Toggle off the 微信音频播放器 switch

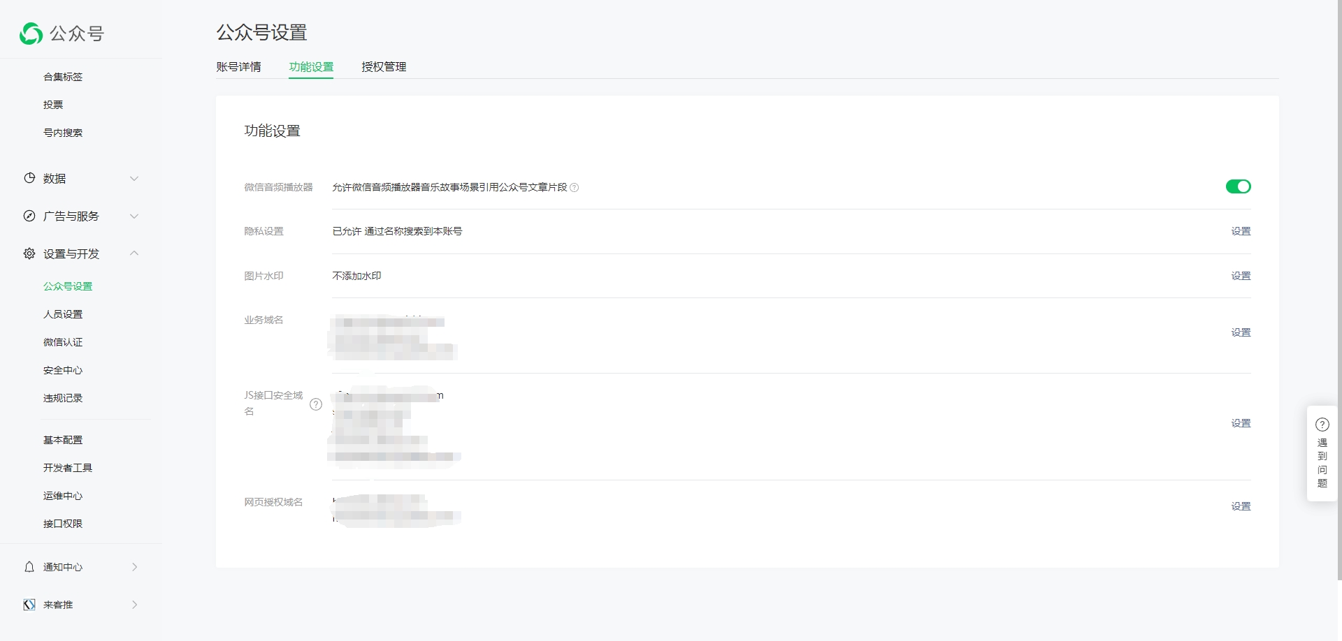1238,186
